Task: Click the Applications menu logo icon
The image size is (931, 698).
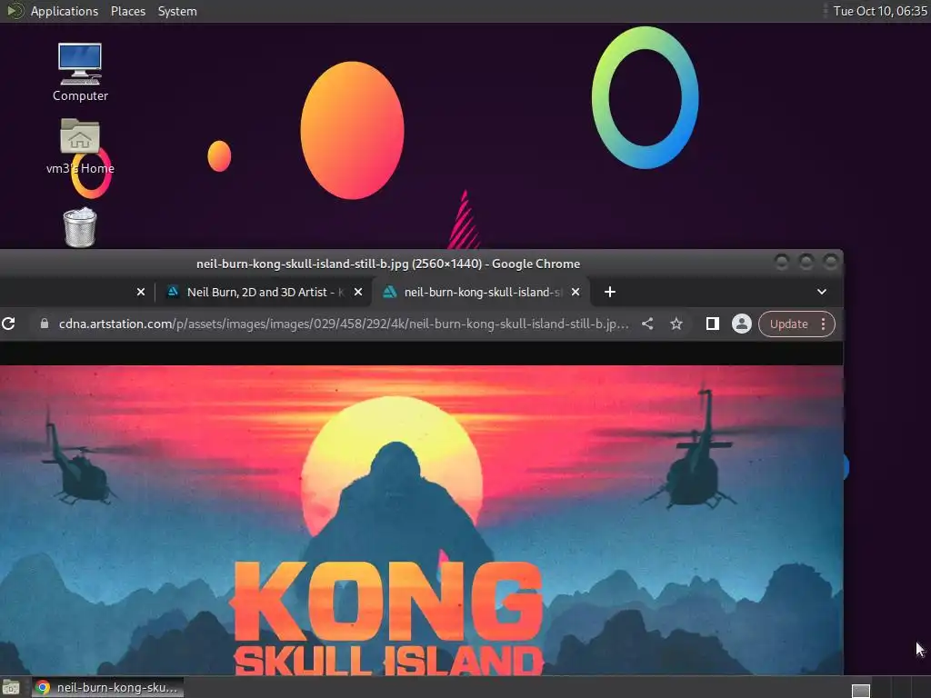Action: click(15, 11)
